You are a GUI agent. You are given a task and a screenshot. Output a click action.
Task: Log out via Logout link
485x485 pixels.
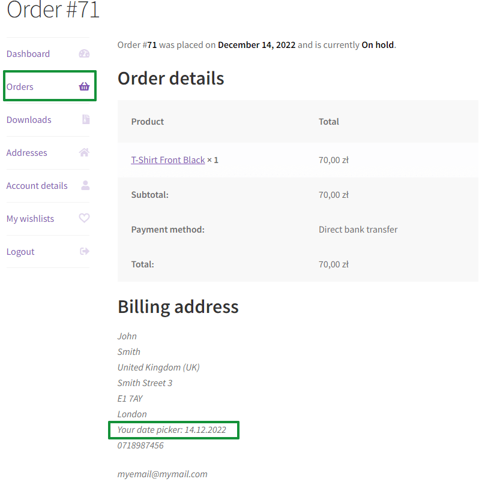(x=20, y=252)
